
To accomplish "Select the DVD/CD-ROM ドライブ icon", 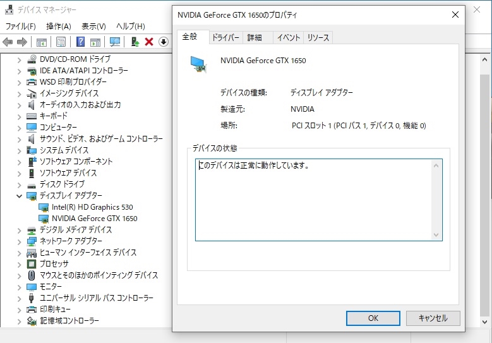I will (x=32, y=59).
